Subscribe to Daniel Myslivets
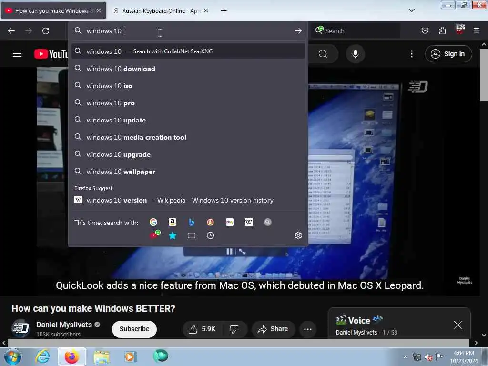This screenshot has height=366, width=488. pyautogui.click(x=134, y=329)
